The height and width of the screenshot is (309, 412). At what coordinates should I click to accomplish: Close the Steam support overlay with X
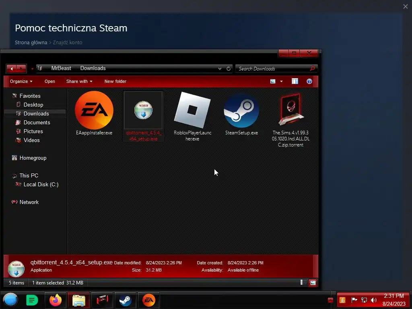pos(406,6)
